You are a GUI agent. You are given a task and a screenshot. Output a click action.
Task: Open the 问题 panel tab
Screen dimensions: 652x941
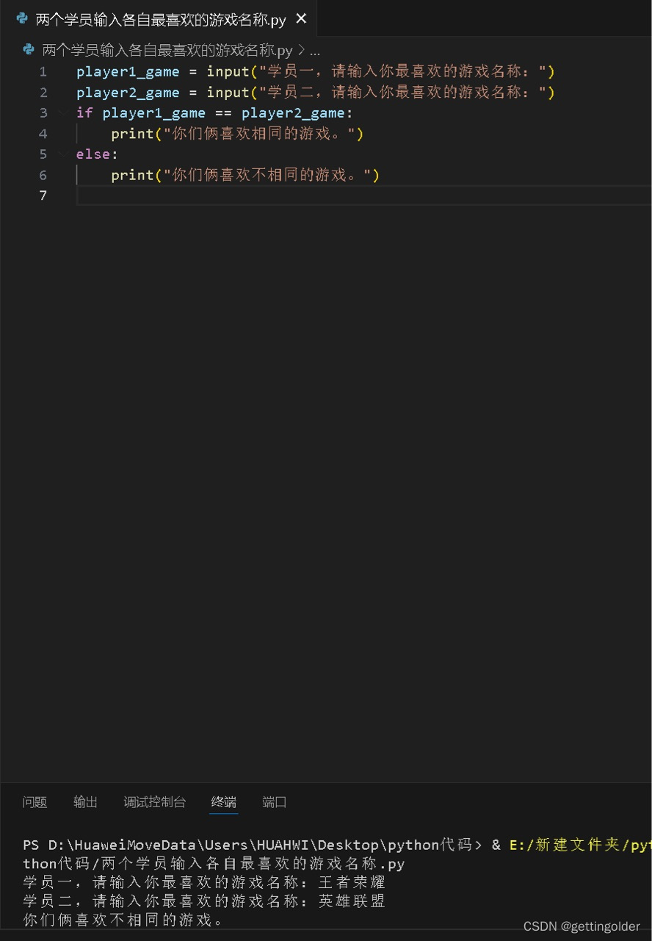coord(35,802)
